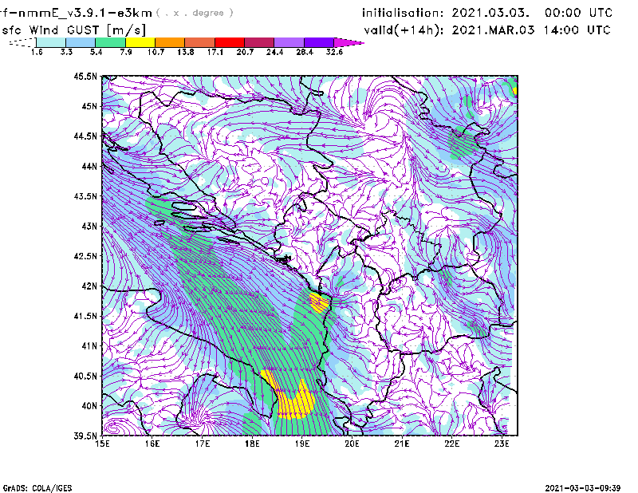Click the initialisation date 2021.03.03.
Viewport: 638px width, 493px height.
pos(490,13)
